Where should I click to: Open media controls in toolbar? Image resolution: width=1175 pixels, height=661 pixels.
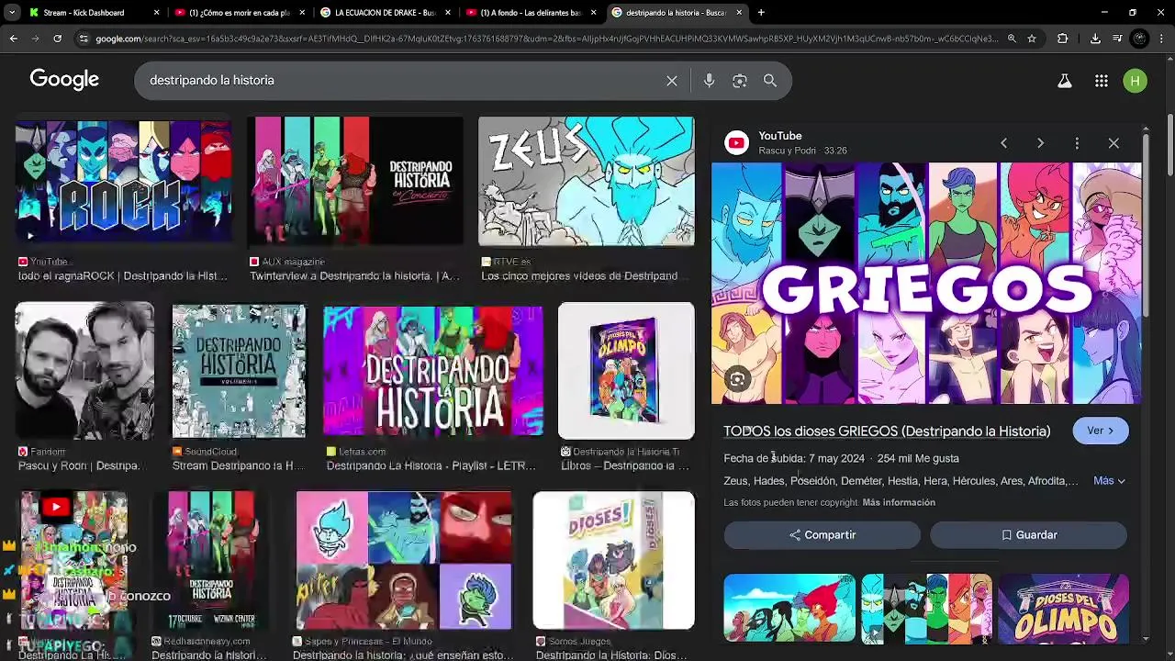pos(1117,39)
